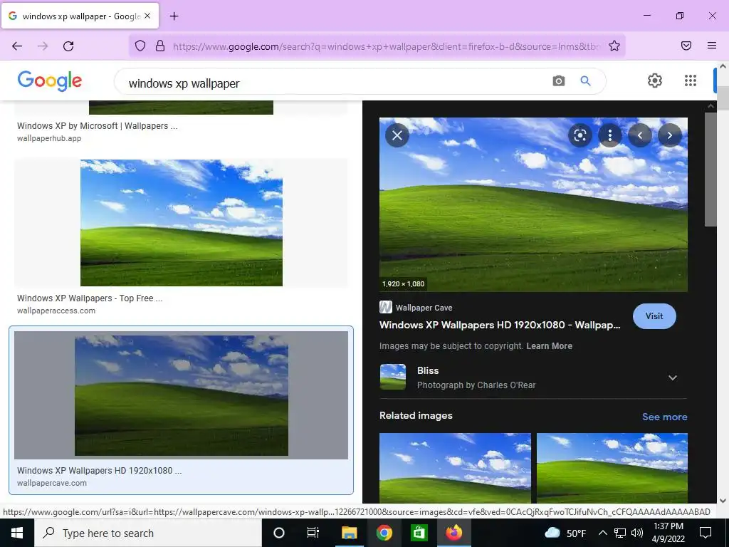Viewport: 729px width, 547px height.
Task: Click the taskbar search box
Action: point(148,533)
